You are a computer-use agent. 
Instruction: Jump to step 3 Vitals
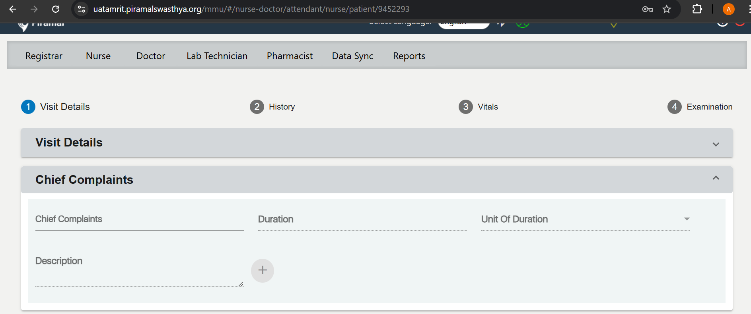click(479, 107)
